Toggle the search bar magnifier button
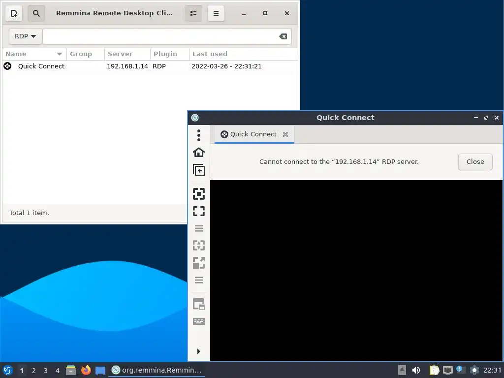The height and width of the screenshot is (378, 504). point(36,13)
